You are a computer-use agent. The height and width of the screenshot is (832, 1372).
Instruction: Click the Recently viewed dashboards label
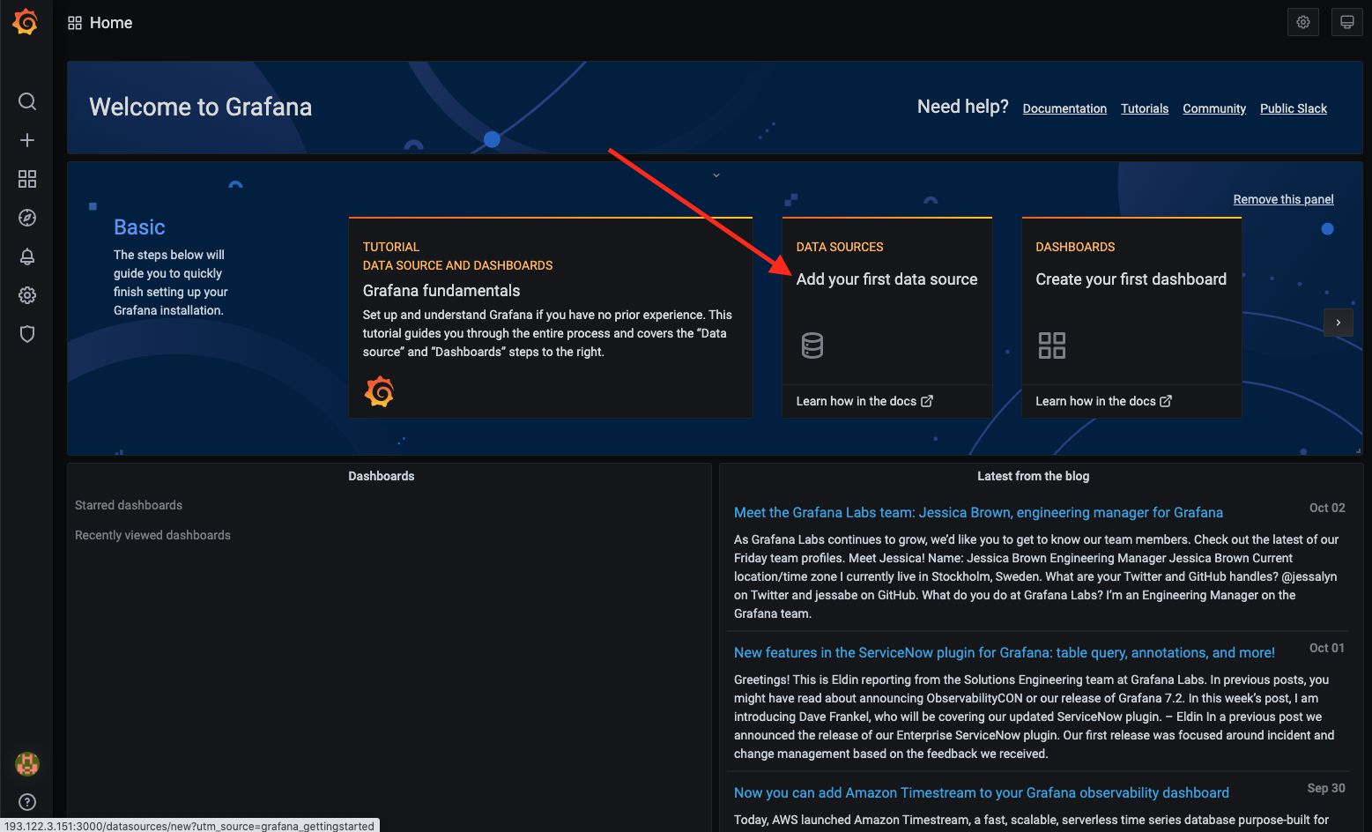[152, 535]
